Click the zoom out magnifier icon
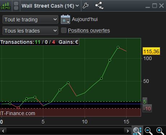The image size is (166, 135). point(149,131)
